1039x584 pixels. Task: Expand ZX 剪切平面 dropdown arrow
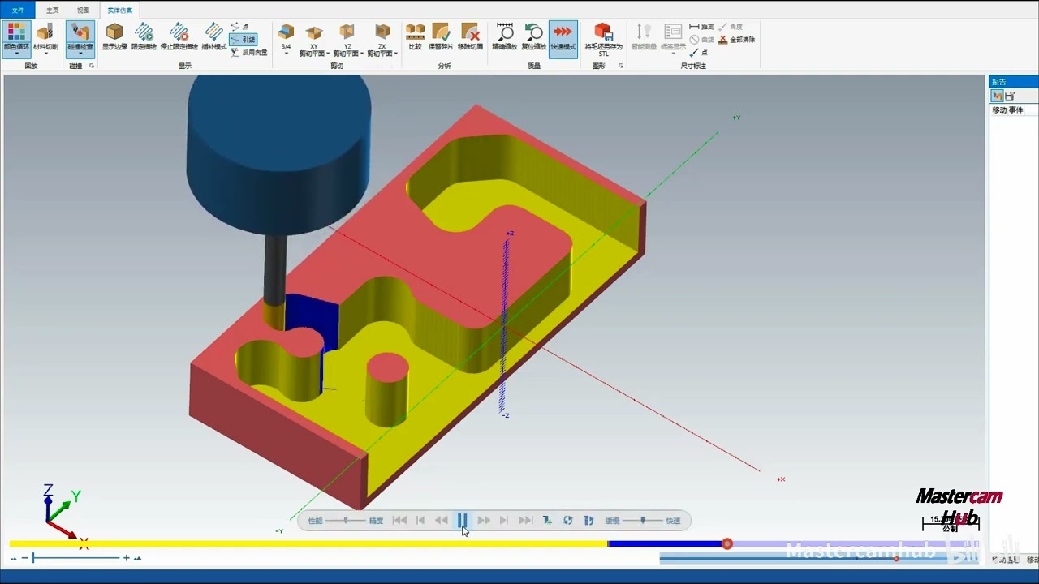click(396, 54)
